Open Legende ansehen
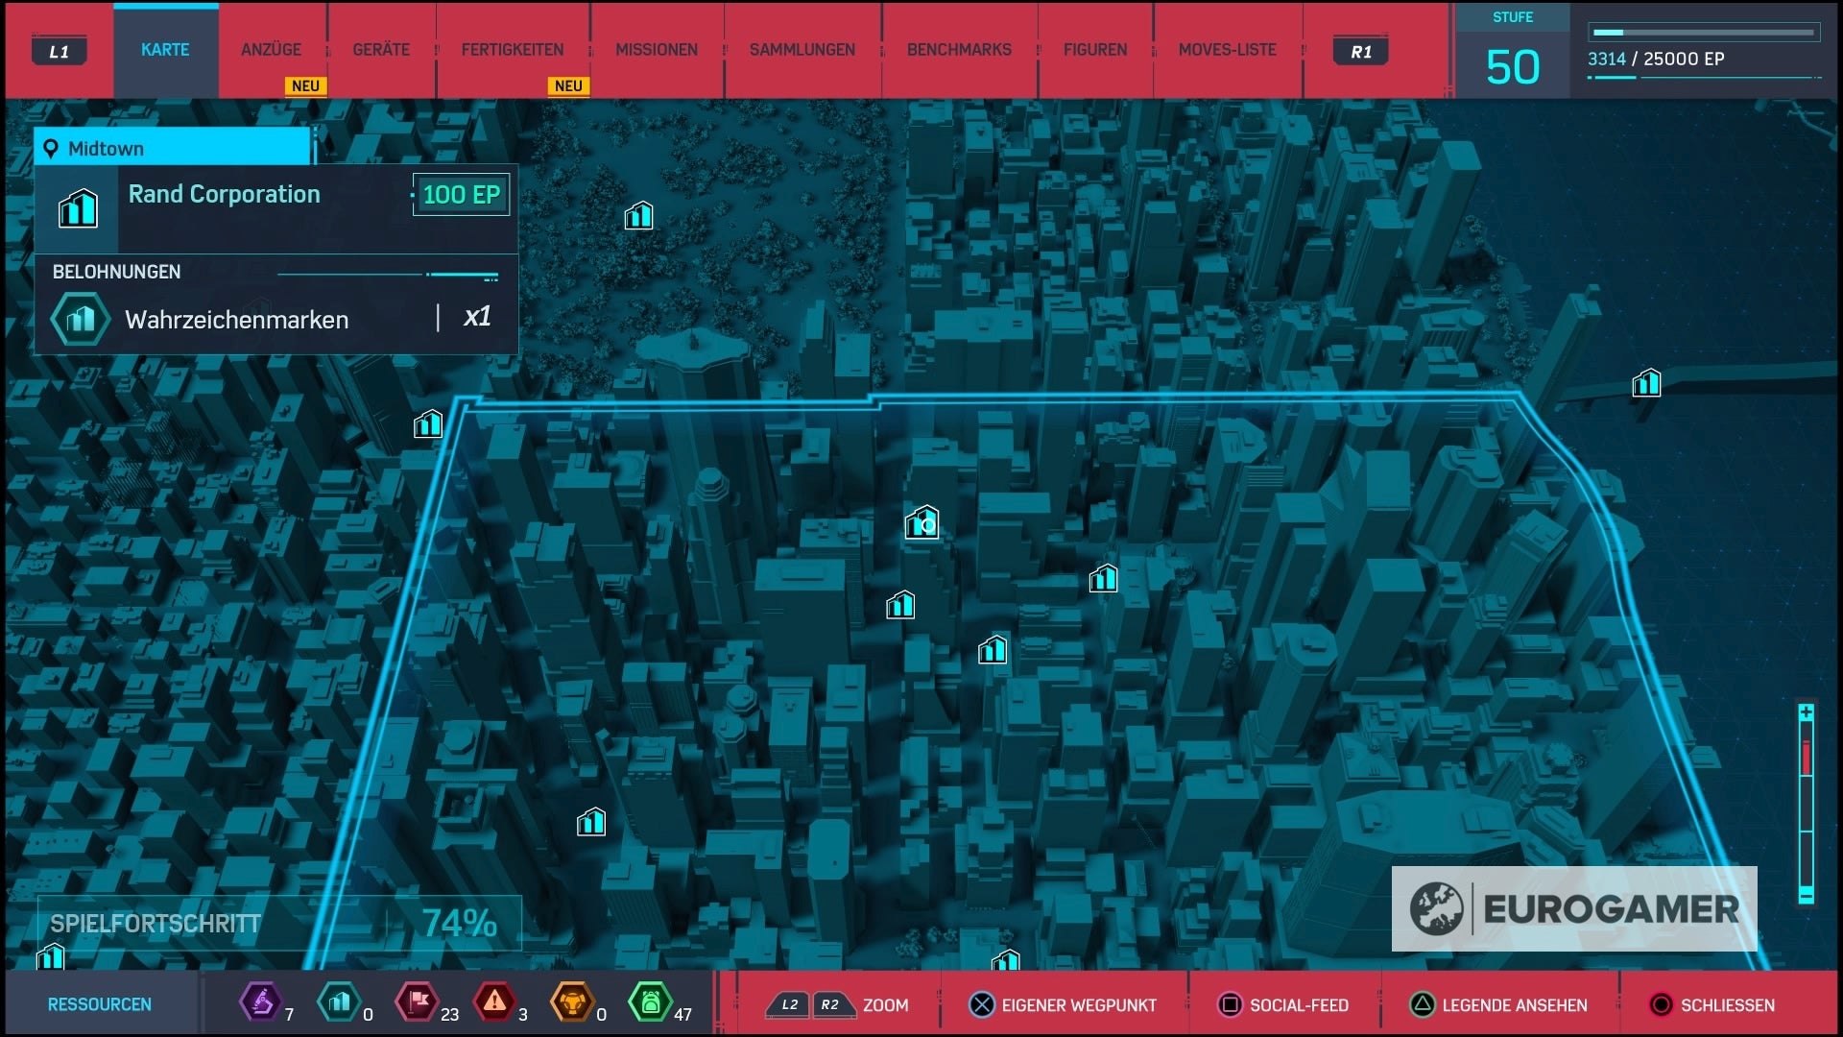1843x1037 pixels. 1498,1004
